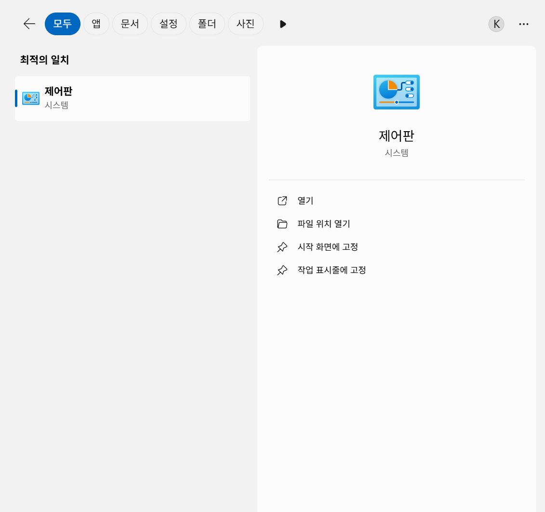Switch to the 문서 filter tab
Viewport: 545px width, 512px height.
pyautogui.click(x=130, y=24)
